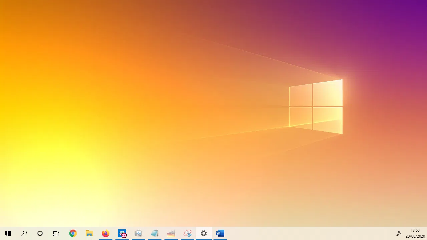Viewport: 427px width, 240px height.
Task: Launch Google Chrome from the taskbar
Action: (x=73, y=233)
